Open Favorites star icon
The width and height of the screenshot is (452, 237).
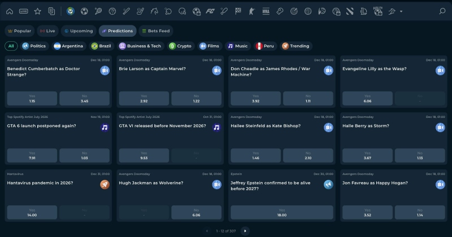(37, 11)
